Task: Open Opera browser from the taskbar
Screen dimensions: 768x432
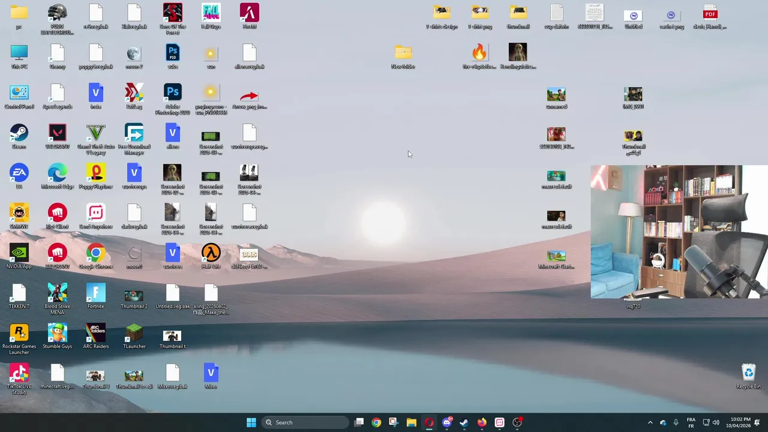Action: pyautogui.click(x=429, y=422)
